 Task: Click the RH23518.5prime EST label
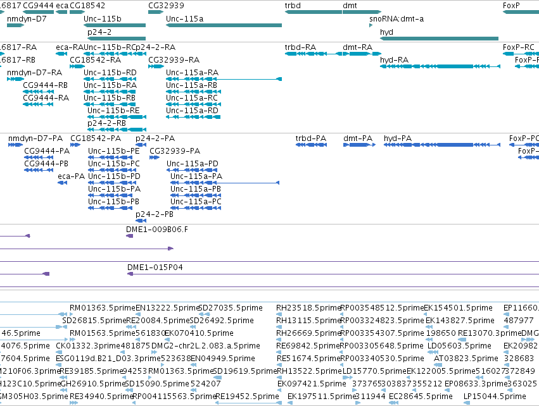click(x=308, y=308)
